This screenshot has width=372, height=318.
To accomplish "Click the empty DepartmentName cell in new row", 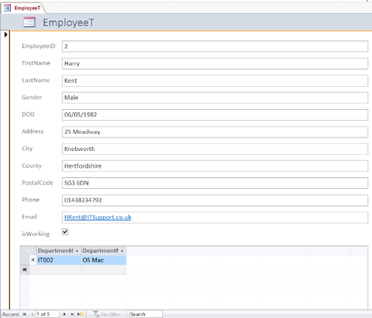I will (x=104, y=270).
